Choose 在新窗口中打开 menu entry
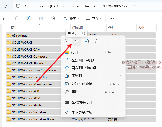 pyautogui.click(x=93, y=60)
